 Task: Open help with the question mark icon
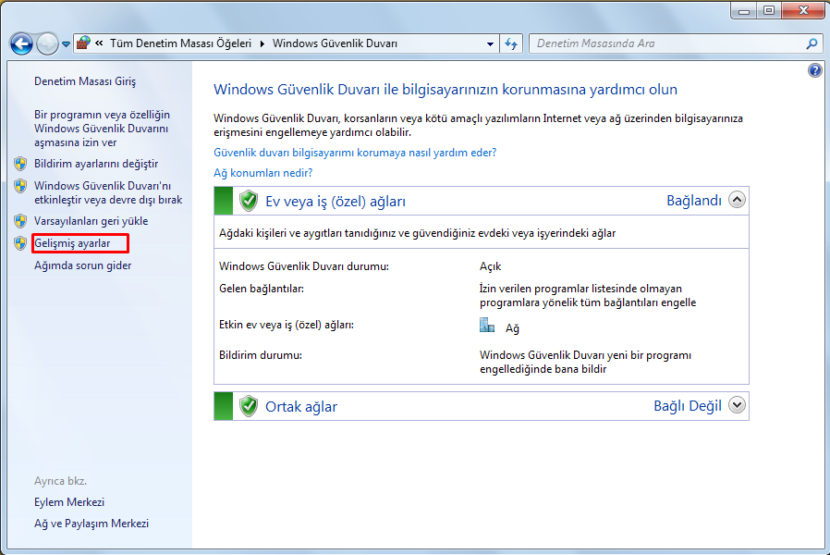coord(815,70)
